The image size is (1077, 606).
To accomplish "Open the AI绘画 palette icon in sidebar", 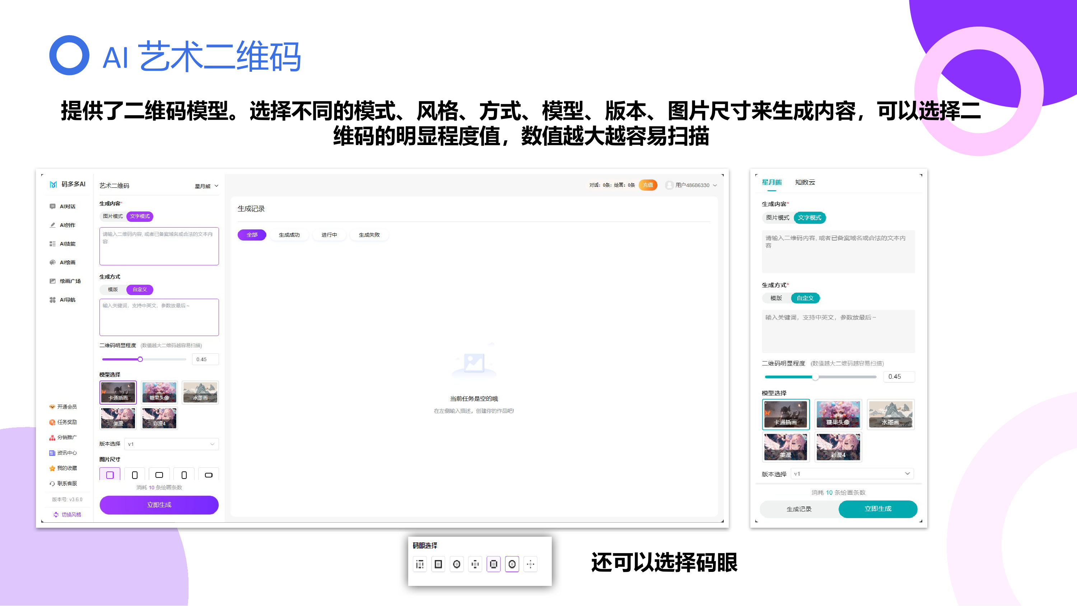I will pyautogui.click(x=52, y=263).
